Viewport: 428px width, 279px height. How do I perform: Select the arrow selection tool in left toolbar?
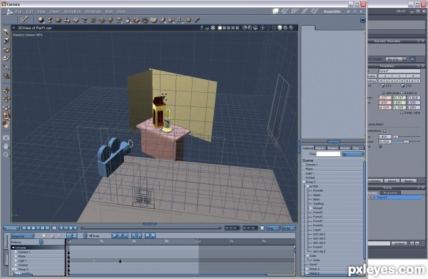coord(6,32)
